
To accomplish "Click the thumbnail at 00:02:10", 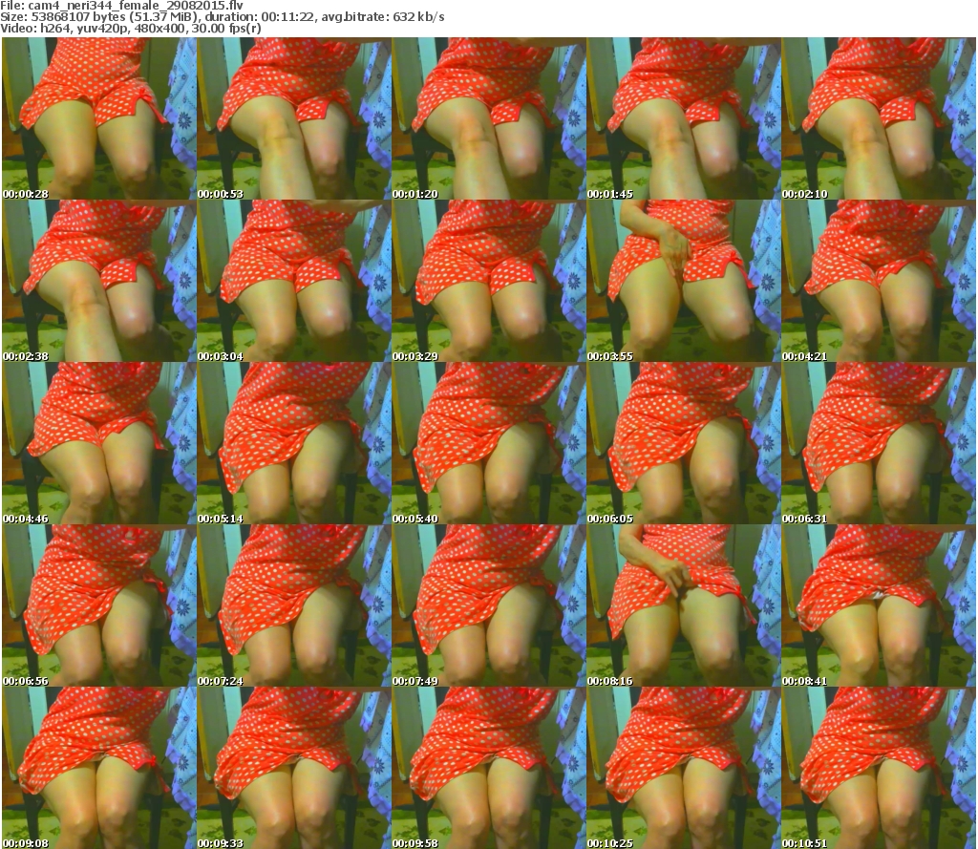I will point(879,118).
